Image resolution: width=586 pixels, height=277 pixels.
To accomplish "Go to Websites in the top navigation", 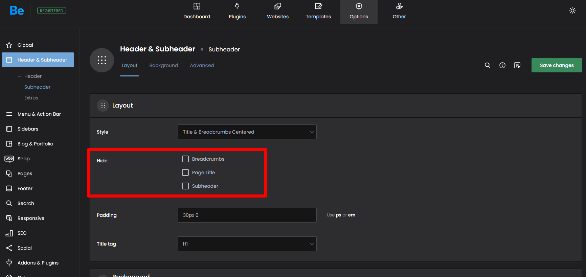I will (x=278, y=11).
